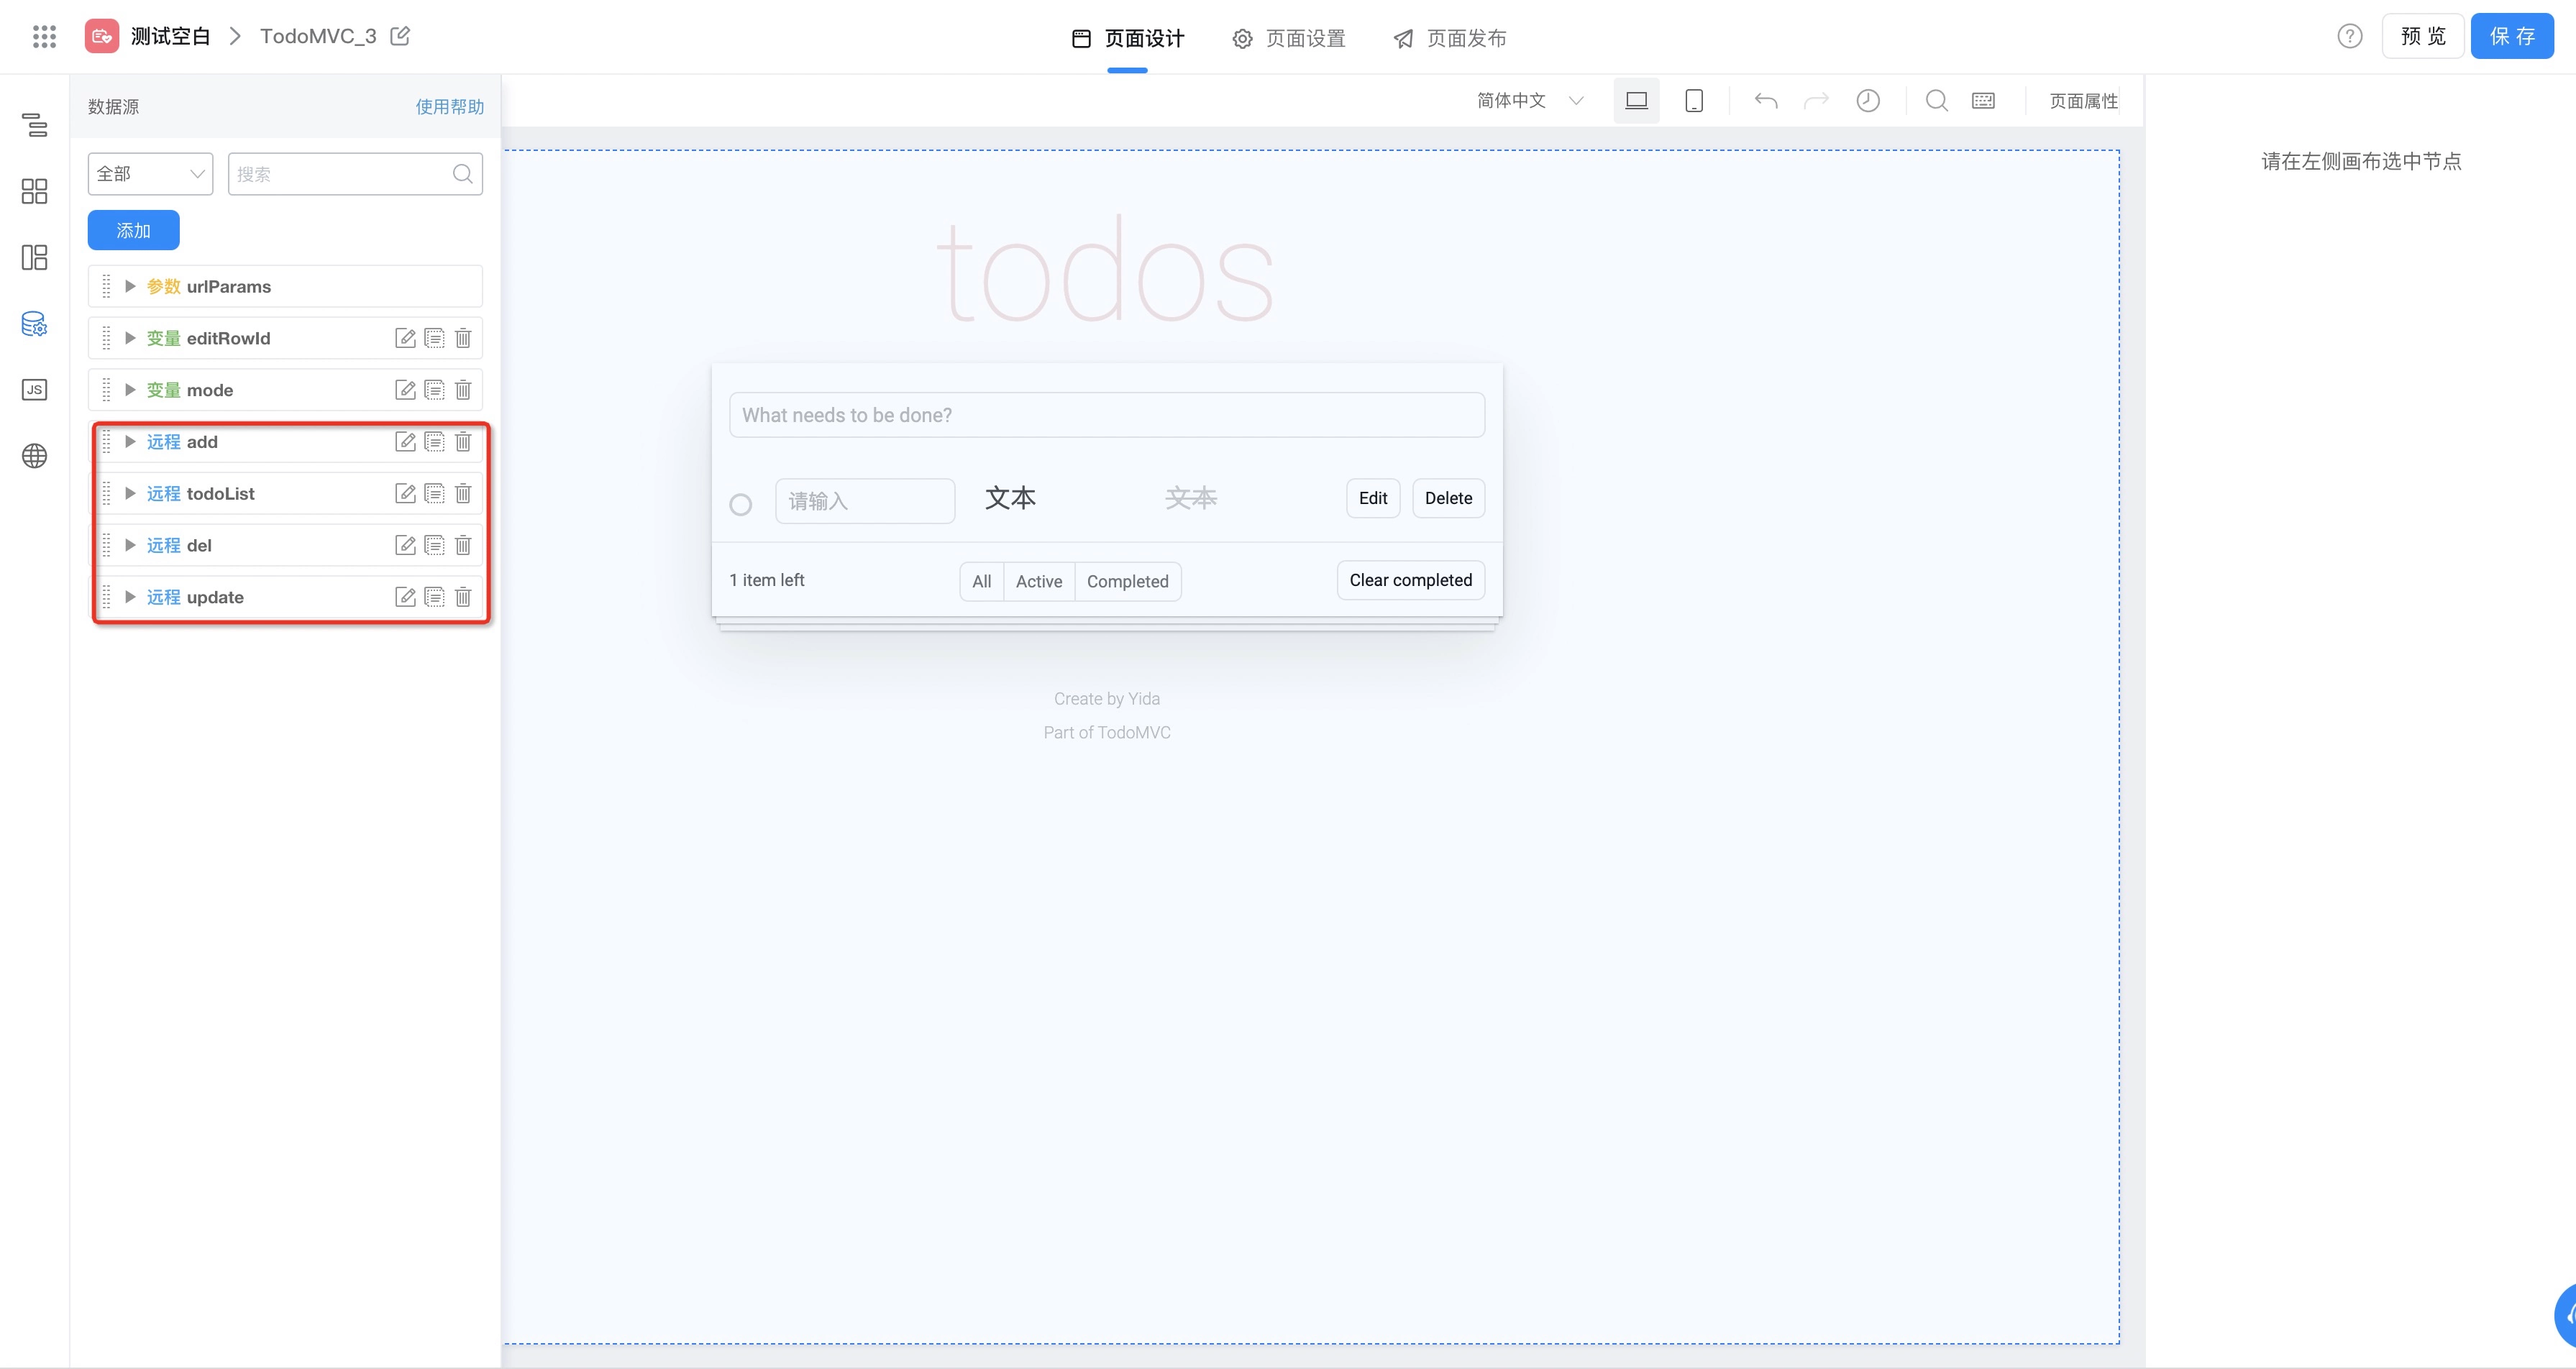Open the history clock icon
Screen dimensions: 2576x1369
pos(1867,100)
